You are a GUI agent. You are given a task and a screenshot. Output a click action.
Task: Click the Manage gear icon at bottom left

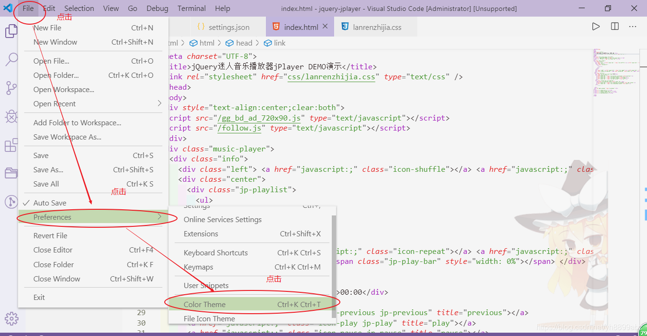(x=11, y=318)
